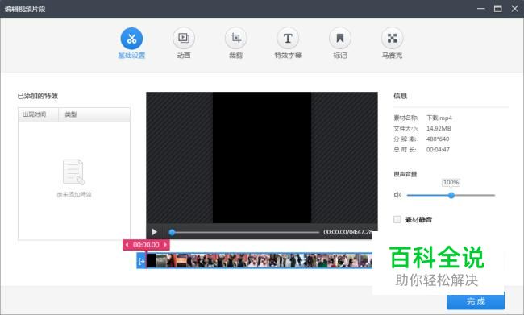Step timecode back with left arrow

pyautogui.click(x=127, y=245)
